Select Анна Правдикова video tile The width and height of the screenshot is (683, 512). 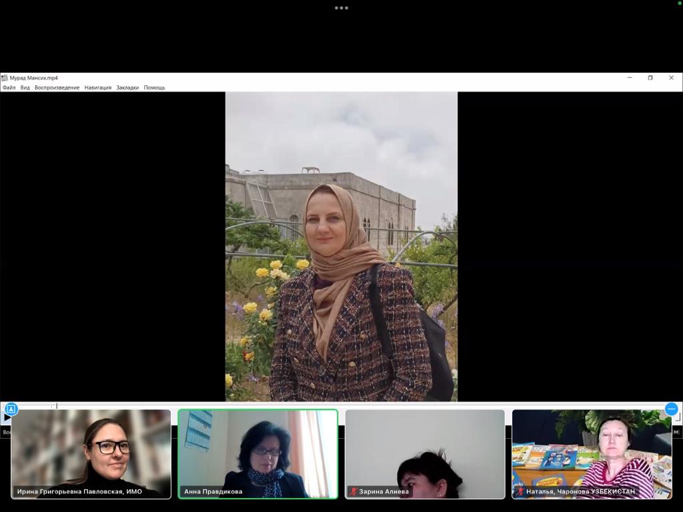coord(258,453)
